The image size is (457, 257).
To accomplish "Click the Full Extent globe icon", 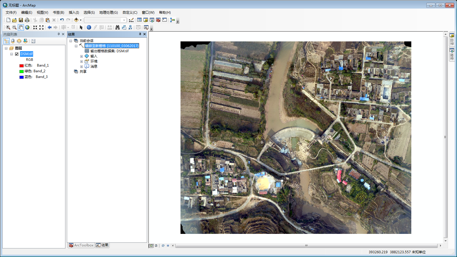I will click(x=27, y=27).
